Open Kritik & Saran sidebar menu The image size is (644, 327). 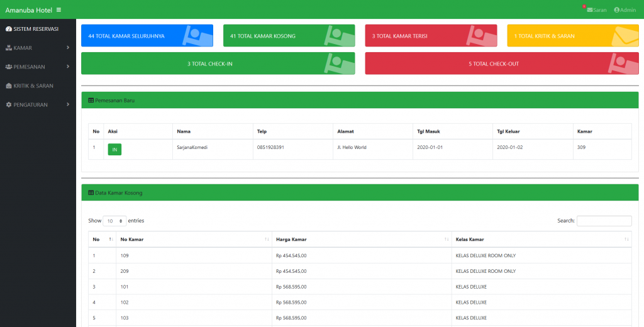38,86
